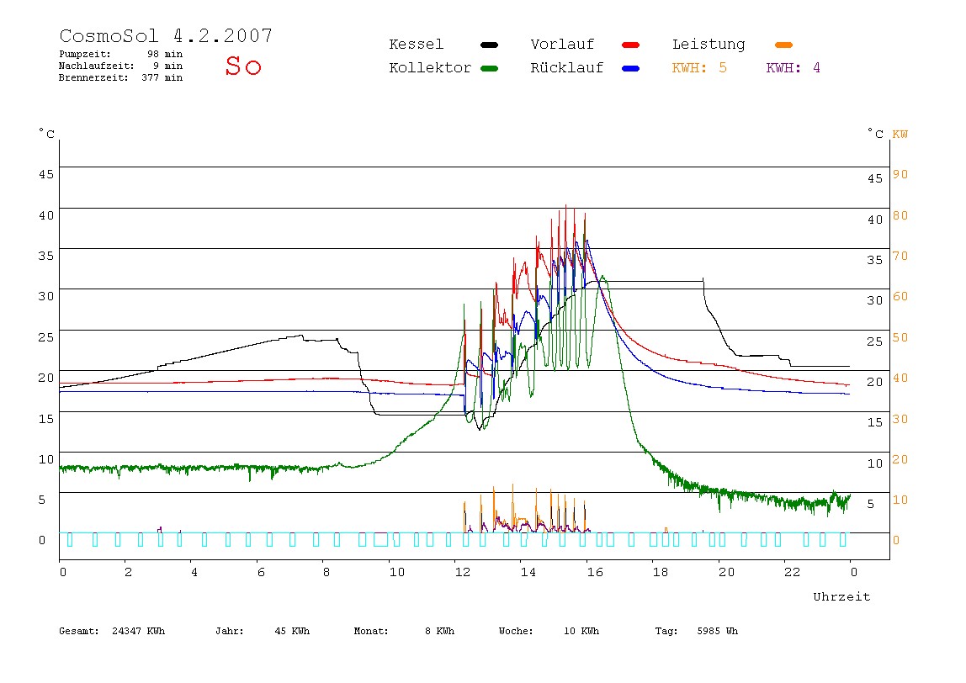
Task: Click the red "So" weekday marker
Action: pos(243,66)
